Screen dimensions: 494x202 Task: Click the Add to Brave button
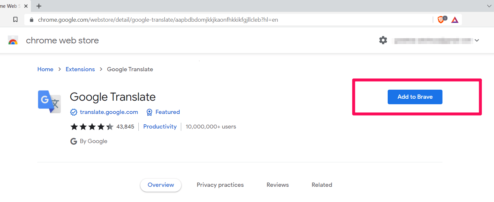tap(415, 97)
